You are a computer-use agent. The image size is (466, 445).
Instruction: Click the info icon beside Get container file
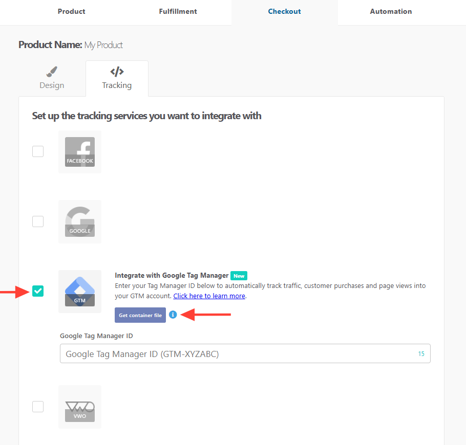173,315
